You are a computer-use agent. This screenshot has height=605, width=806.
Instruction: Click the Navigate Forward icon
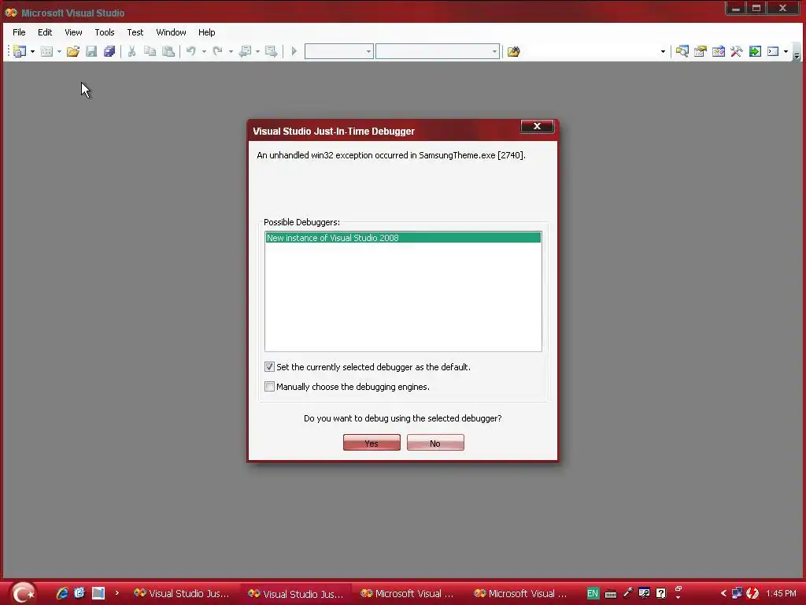tap(271, 51)
